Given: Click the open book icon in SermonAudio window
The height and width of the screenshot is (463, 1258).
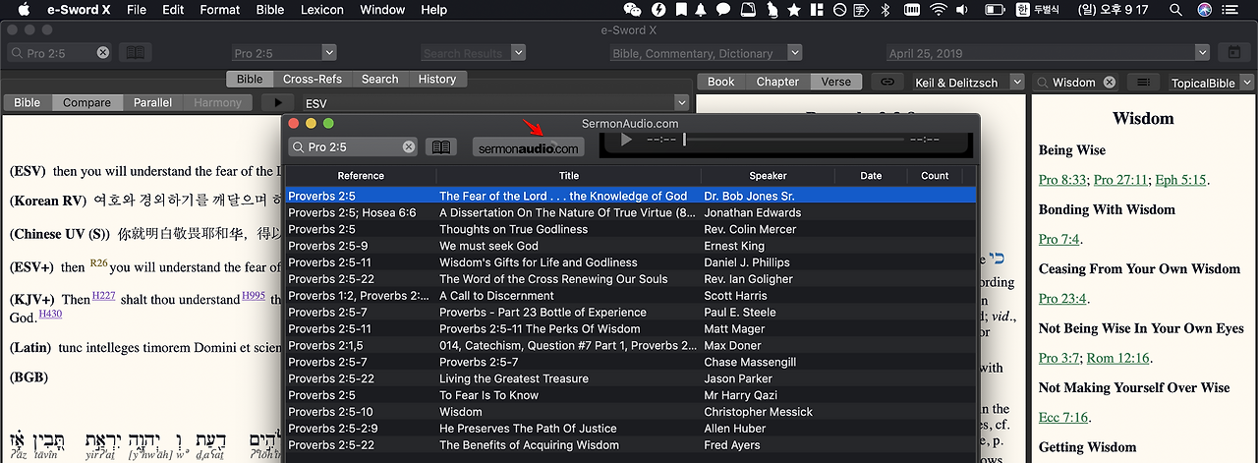Looking at the screenshot, I should [441, 147].
